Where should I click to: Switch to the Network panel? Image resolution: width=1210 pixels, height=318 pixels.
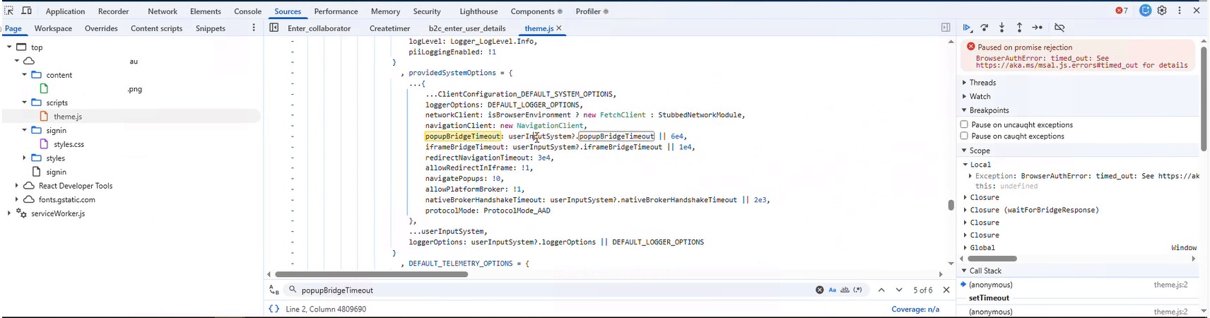pos(163,11)
